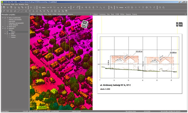Expand the Markery tree node
This screenshot has height=113, width=188.
[x=3, y=27]
